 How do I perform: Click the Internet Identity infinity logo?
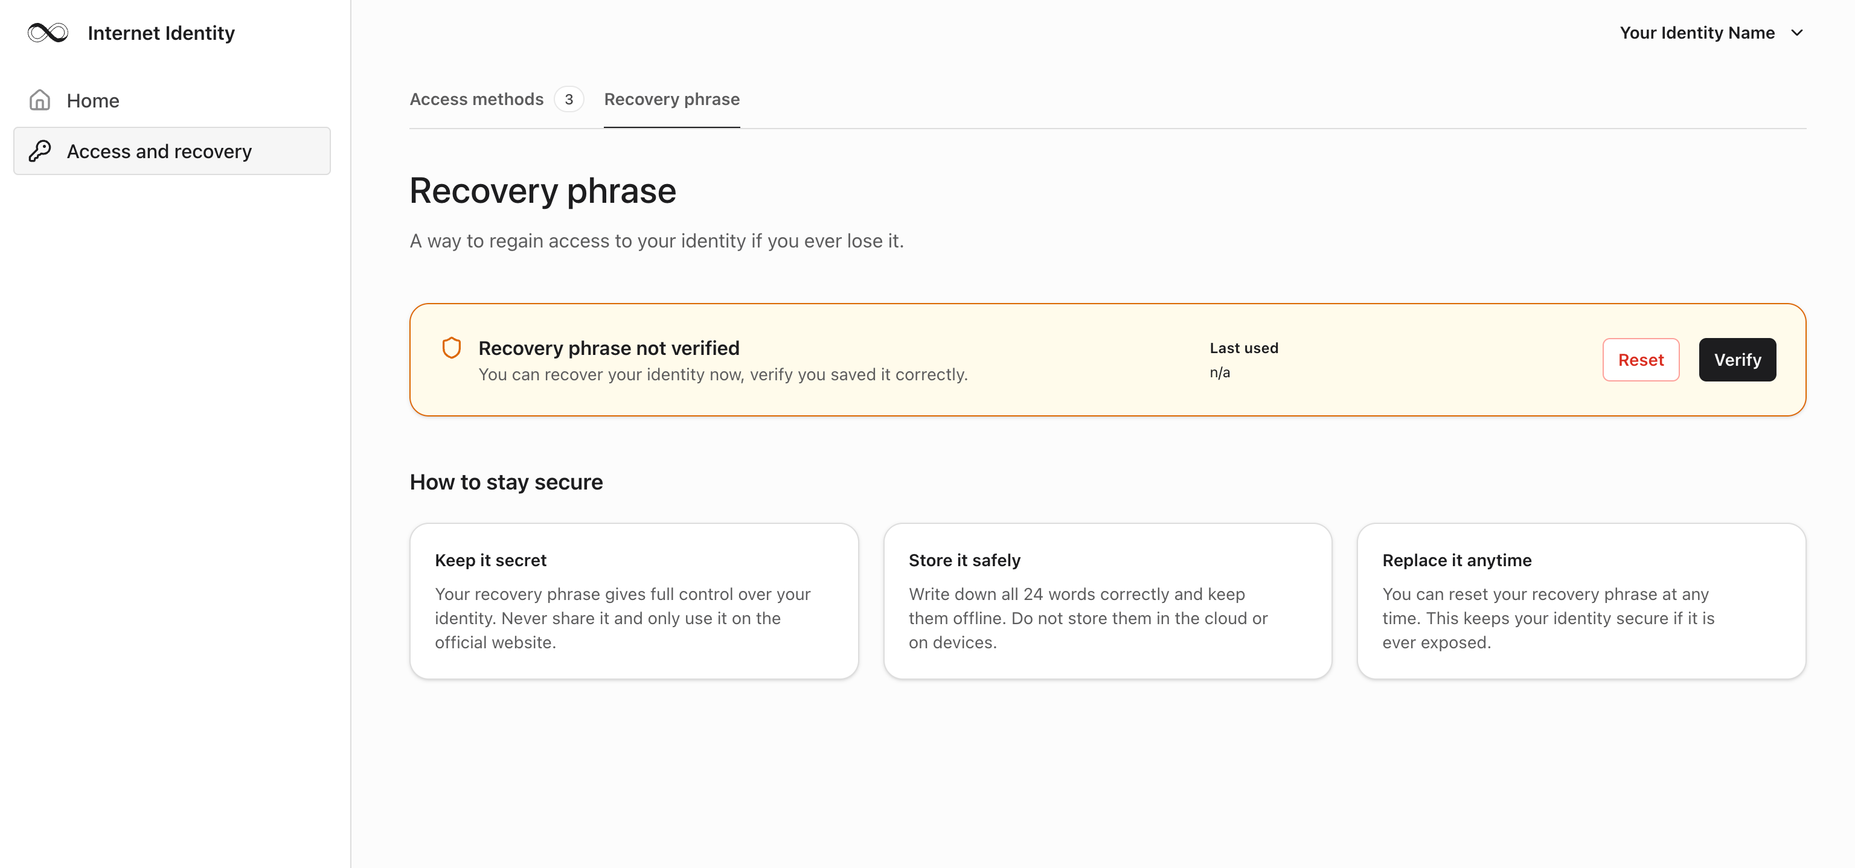(48, 33)
